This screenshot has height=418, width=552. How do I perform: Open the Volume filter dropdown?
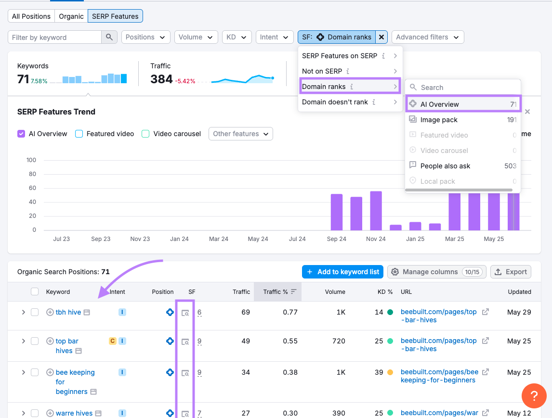[196, 37]
